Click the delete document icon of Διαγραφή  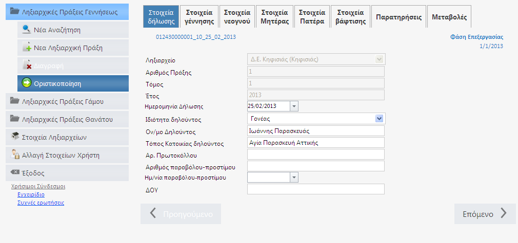[x=27, y=65]
